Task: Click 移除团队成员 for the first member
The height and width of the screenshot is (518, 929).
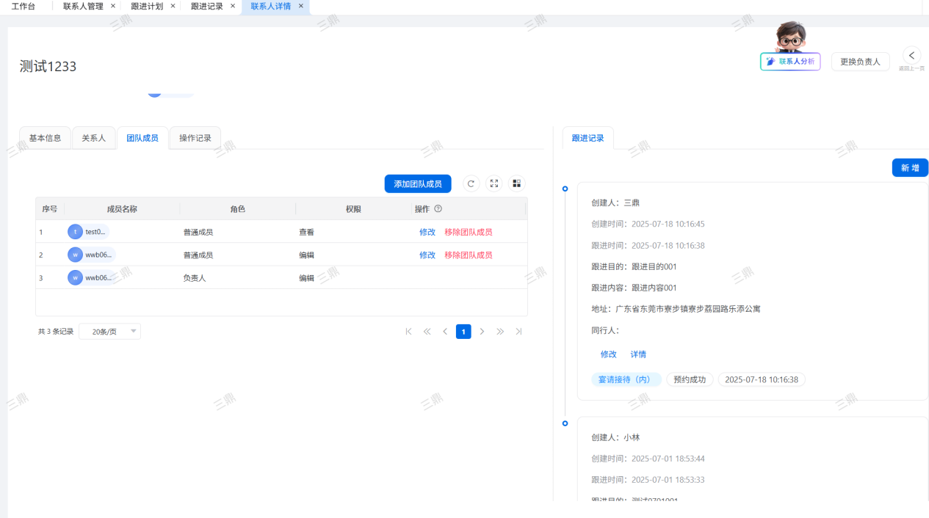Action: (x=468, y=232)
